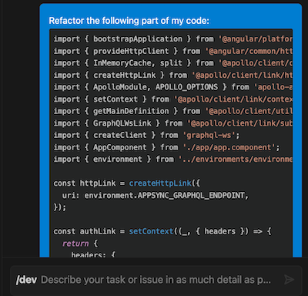The image size is (308, 296).
Task: Click the createHttpLink import line
Action: 173,76
